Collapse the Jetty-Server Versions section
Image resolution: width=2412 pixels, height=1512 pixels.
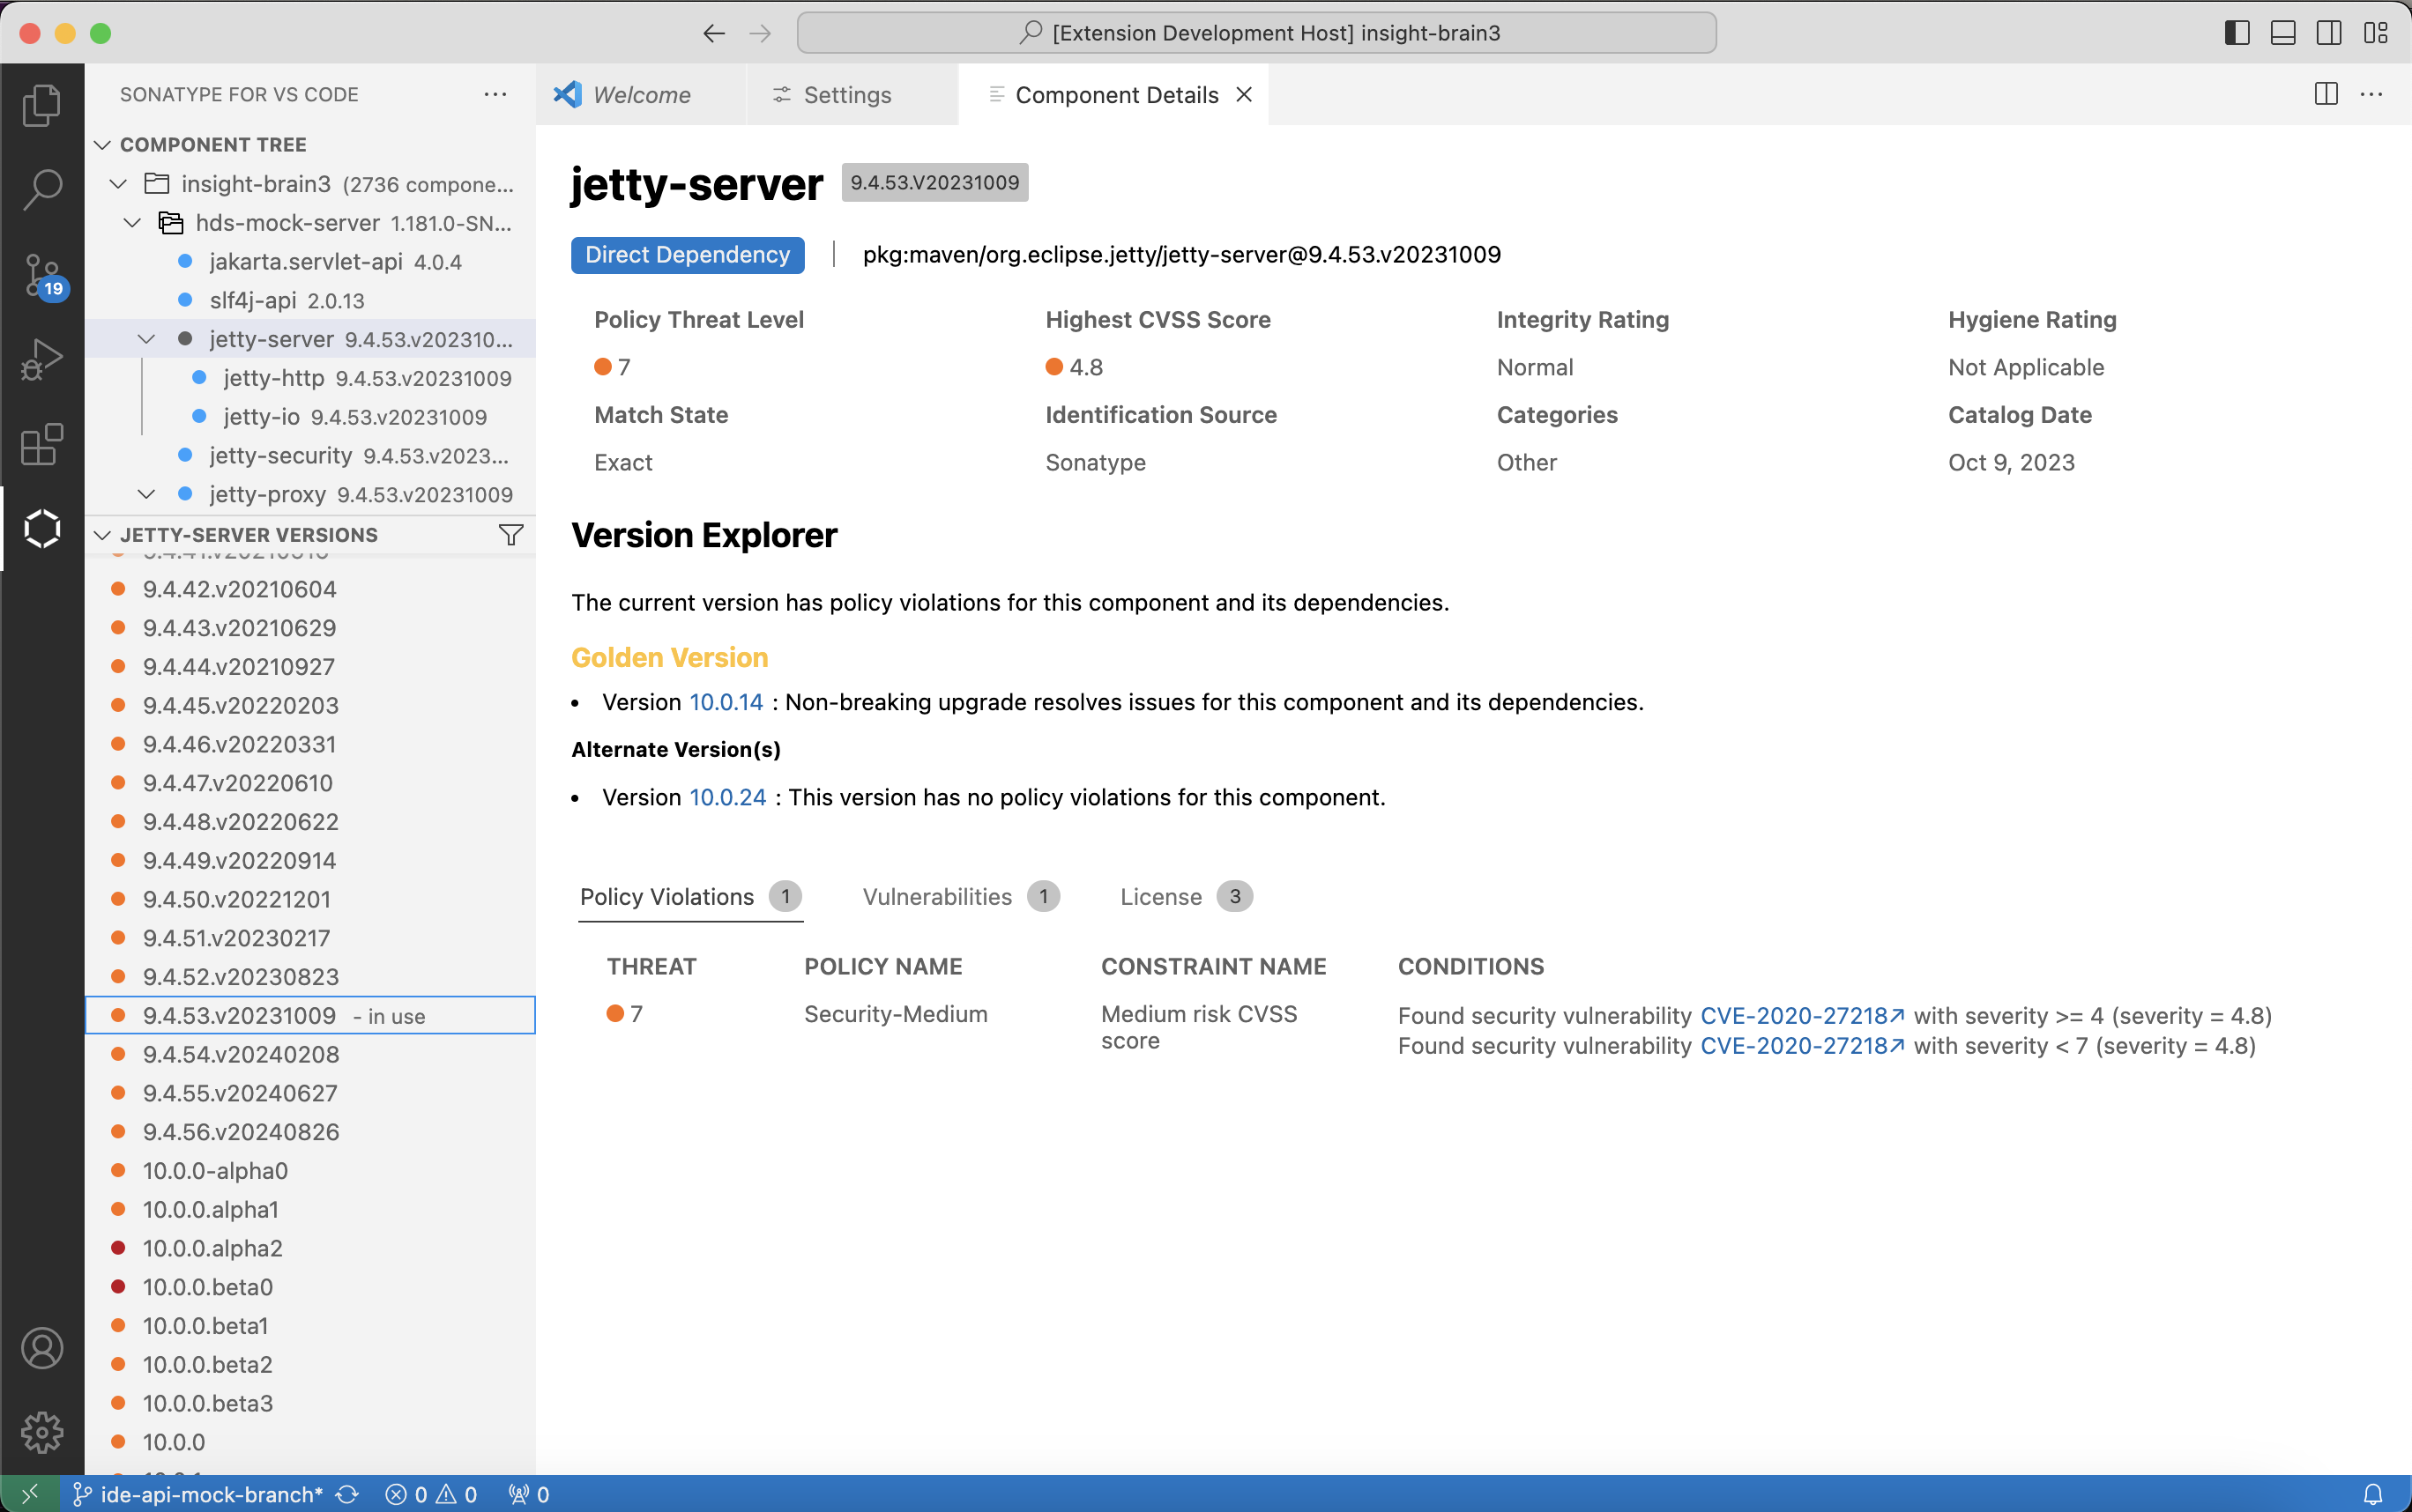pyautogui.click(x=102, y=535)
